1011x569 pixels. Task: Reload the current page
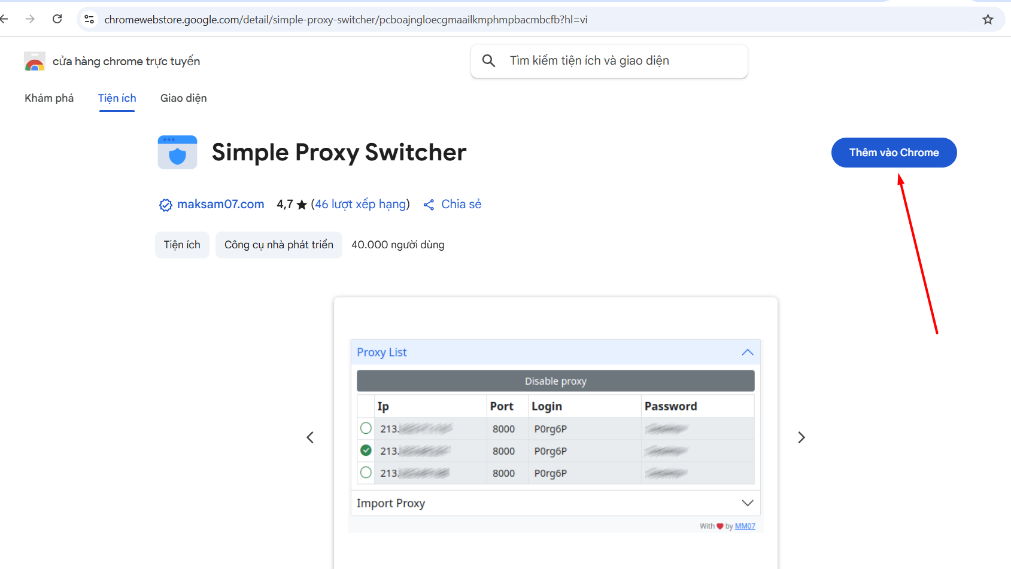(x=57, y=19)
